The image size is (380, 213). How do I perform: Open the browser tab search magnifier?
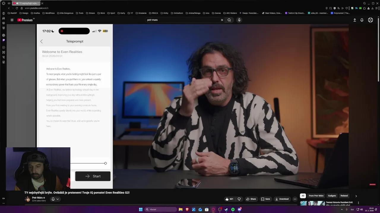pos(365,3)
